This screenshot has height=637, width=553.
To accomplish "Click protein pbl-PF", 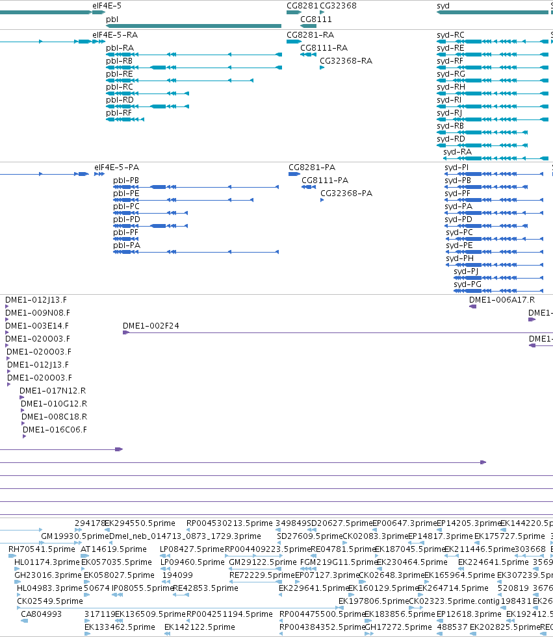I will 125,239.
